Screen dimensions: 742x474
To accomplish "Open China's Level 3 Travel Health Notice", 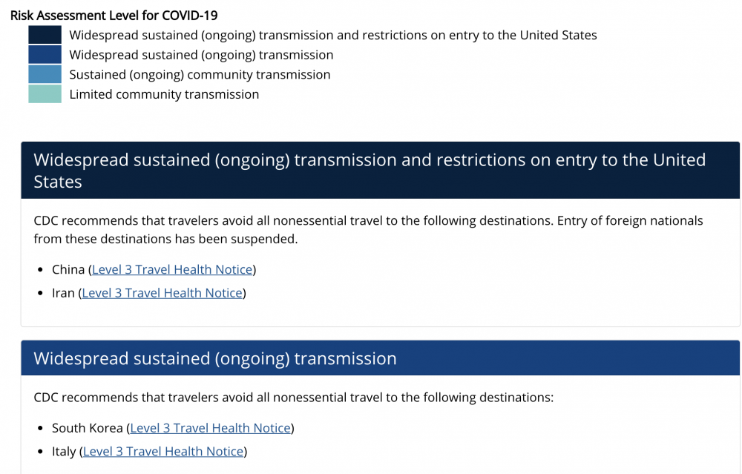I will [x=172, y=269].
